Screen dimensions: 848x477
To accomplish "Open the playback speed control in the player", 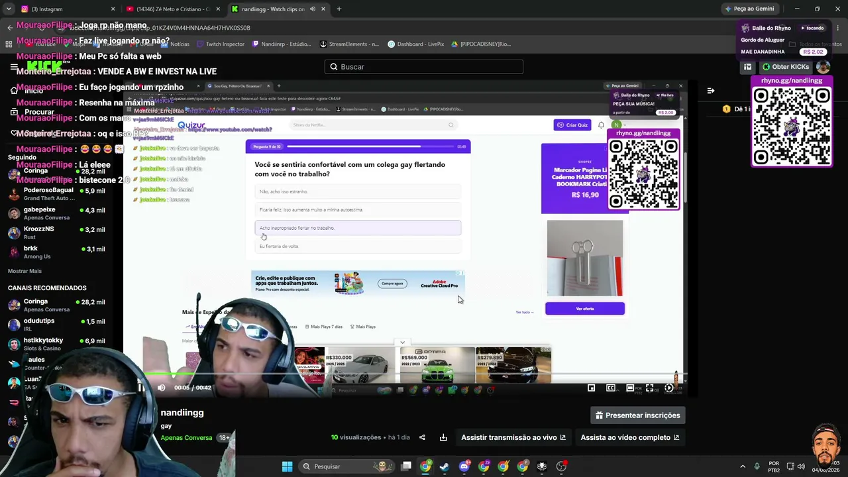I will (x=669, y=388).
